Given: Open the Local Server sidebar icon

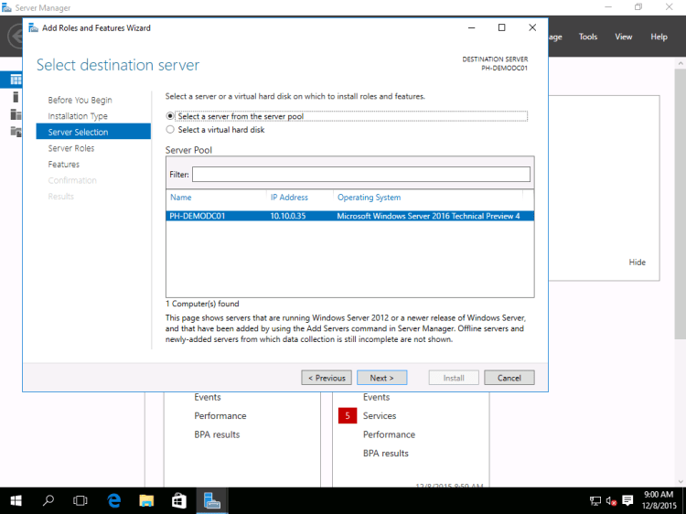Looking at the screenshot, I should click(15, 97).
